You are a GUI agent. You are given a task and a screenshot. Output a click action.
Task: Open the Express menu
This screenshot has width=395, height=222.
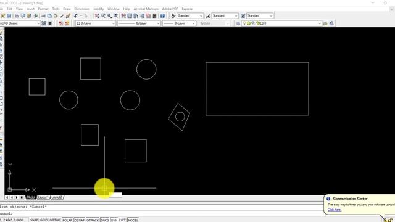[x=187, y=9]
